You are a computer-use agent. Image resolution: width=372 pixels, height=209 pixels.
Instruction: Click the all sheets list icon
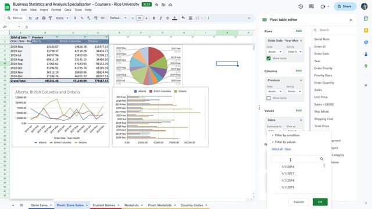(x=22, y=205)
